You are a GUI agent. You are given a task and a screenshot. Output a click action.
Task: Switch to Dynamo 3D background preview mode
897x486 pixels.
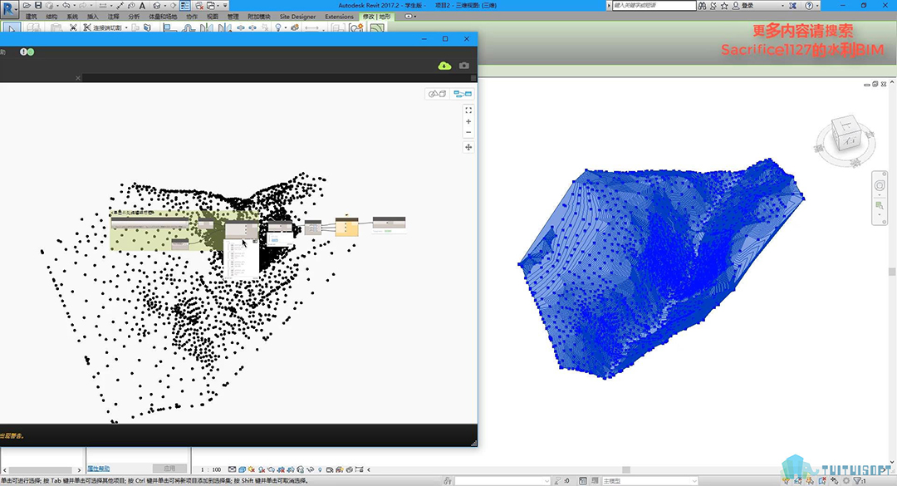pyautogui.click(x=437, y=94)
